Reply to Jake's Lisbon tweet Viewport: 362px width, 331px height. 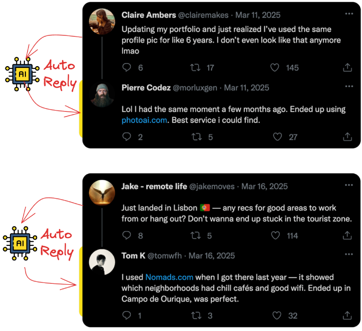pos(127,235)
